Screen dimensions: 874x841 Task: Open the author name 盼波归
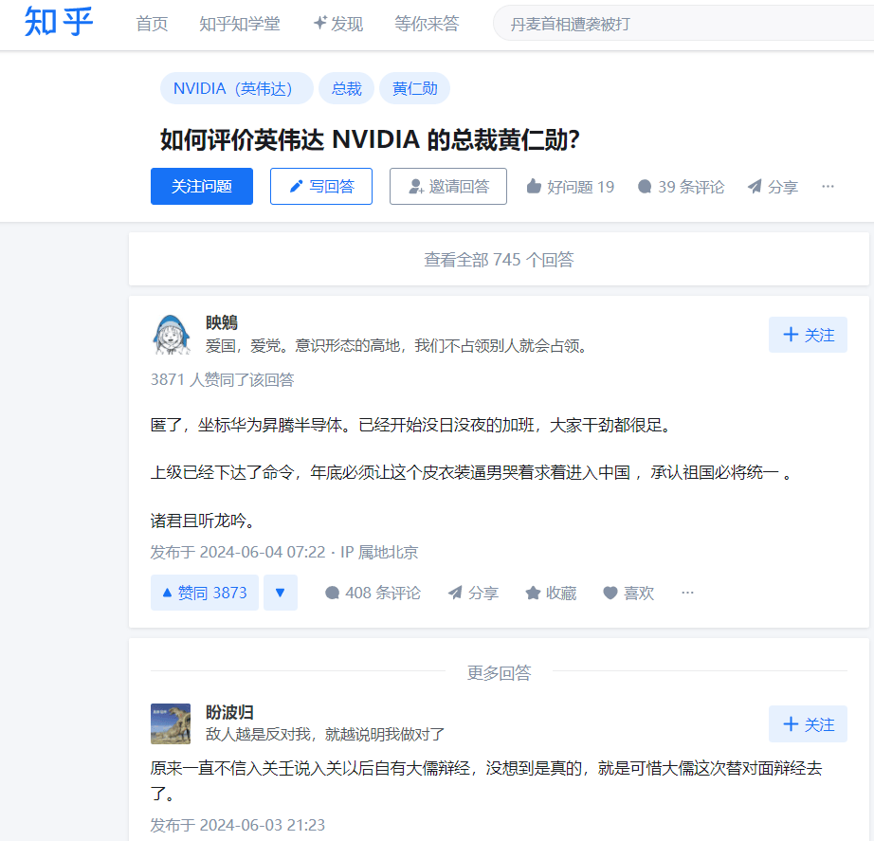(229, 712)
